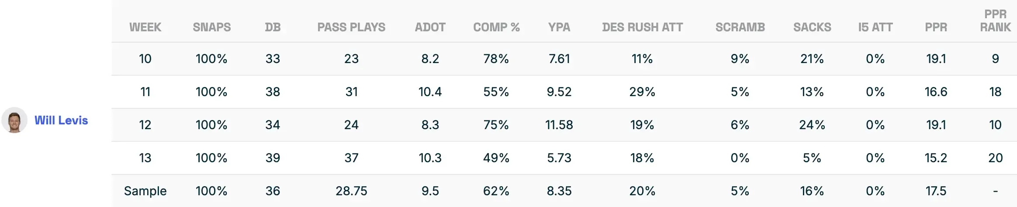Click the DB column header
This screenshot has height=207, width=1017.
(273, 27)
